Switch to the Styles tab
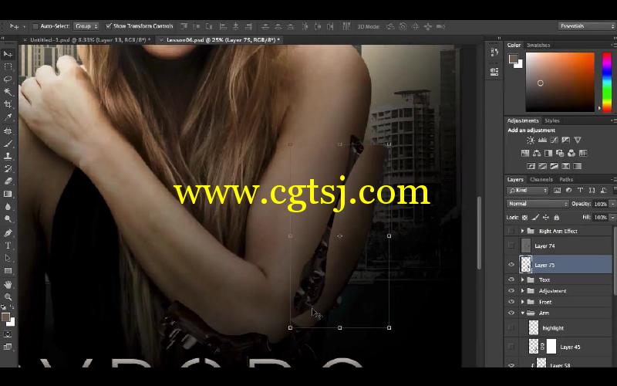This screenshot has width=617, height=386. 551,120
